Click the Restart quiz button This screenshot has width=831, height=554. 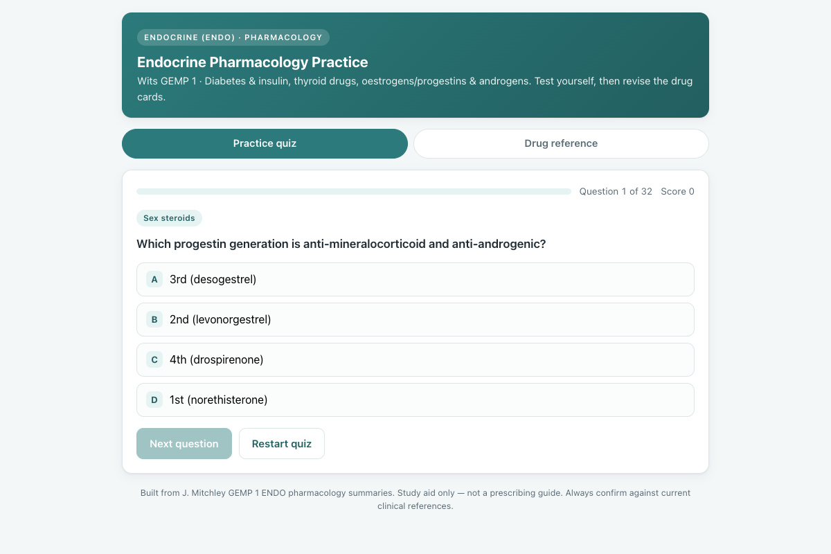point(282,443)
